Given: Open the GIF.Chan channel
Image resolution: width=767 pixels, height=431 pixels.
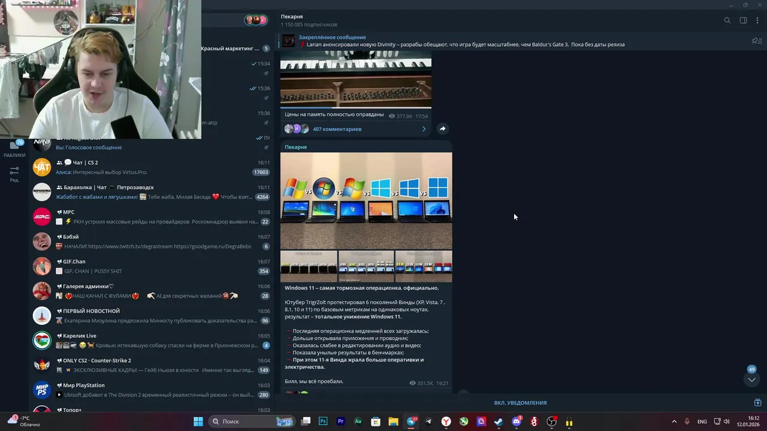Looking at the screenshot, I should [x=151, y=266].
